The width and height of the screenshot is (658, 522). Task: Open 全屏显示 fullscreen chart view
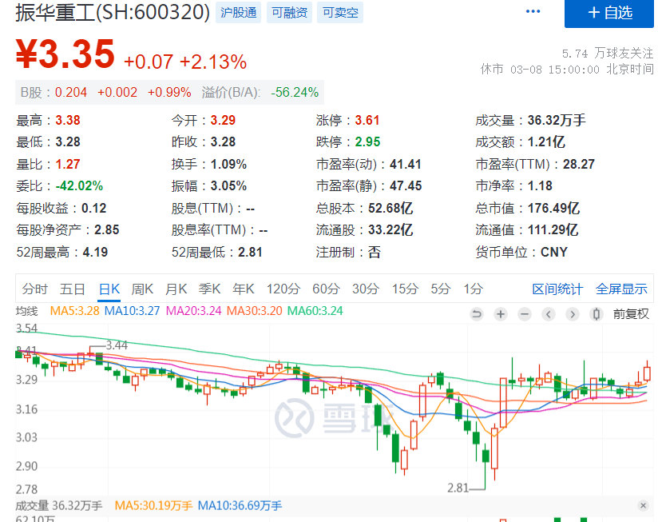click(x=621, y=289)
